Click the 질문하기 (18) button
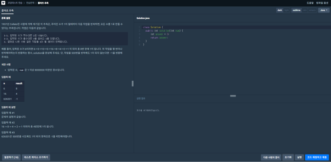The width and height of the screenshot is (331, 162). [12, 158]
